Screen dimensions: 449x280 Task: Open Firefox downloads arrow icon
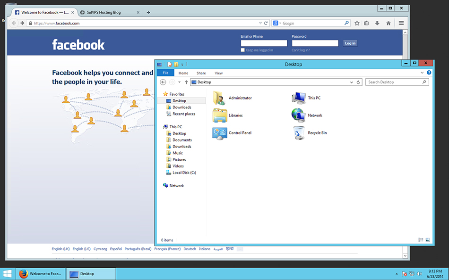[377, 23]
